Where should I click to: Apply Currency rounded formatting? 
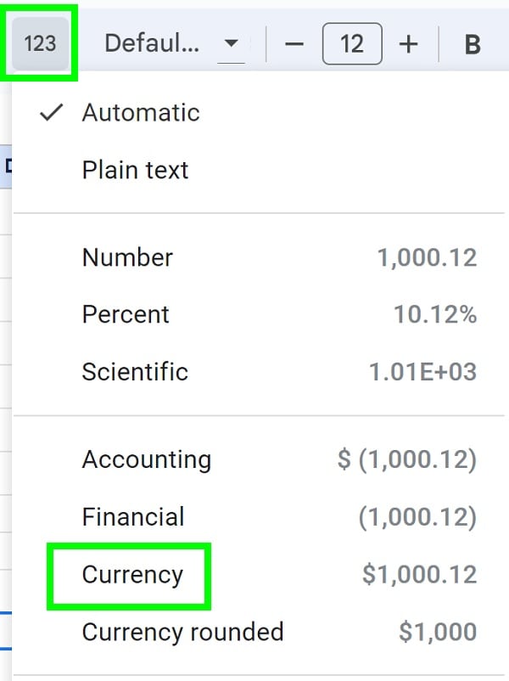(x=182, y=632)
